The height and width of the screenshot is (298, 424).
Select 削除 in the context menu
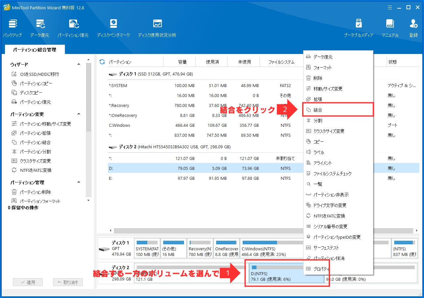pos(338,78)
